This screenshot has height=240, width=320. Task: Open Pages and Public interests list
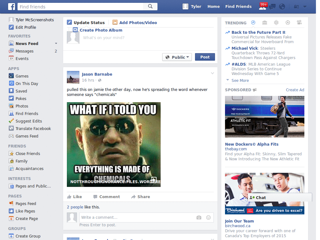coord(30,186)
